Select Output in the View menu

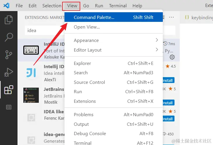pos(114,124)
